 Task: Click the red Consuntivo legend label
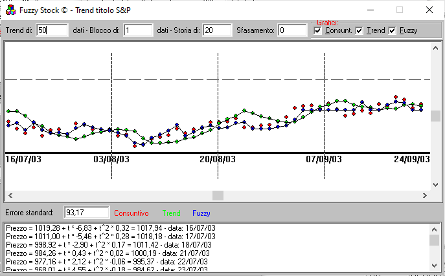click(131, 213)
